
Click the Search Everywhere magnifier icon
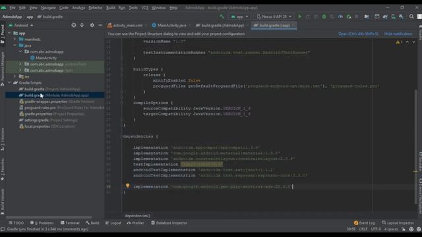point(411,16)
